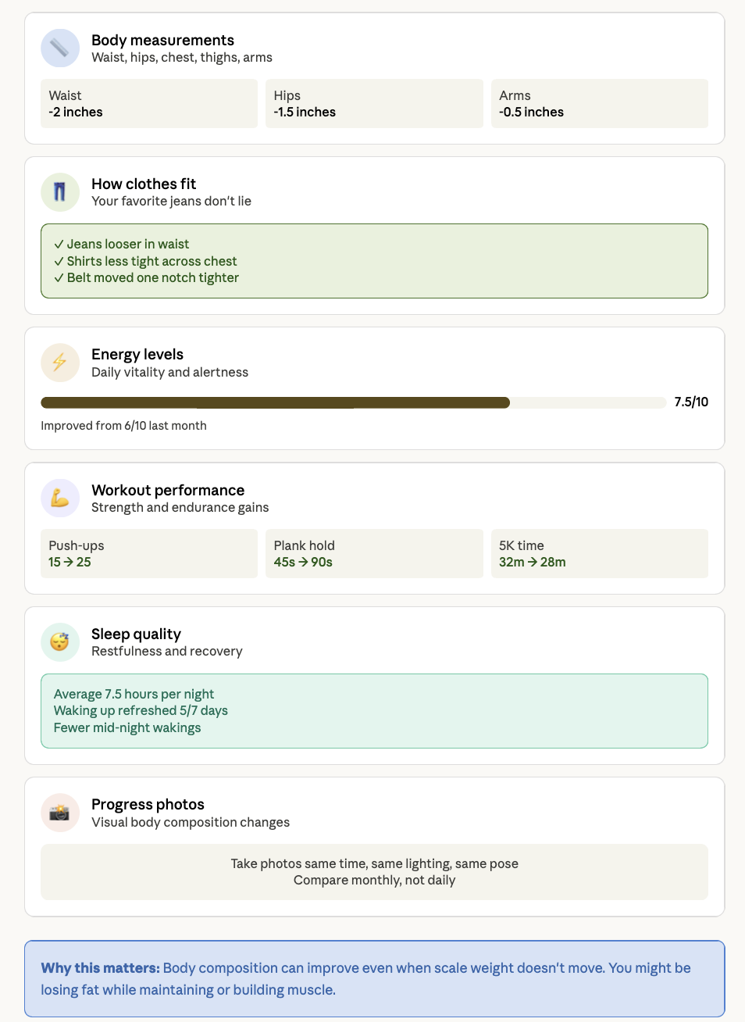Click the energy level progress bar

(x=353, y=402)
